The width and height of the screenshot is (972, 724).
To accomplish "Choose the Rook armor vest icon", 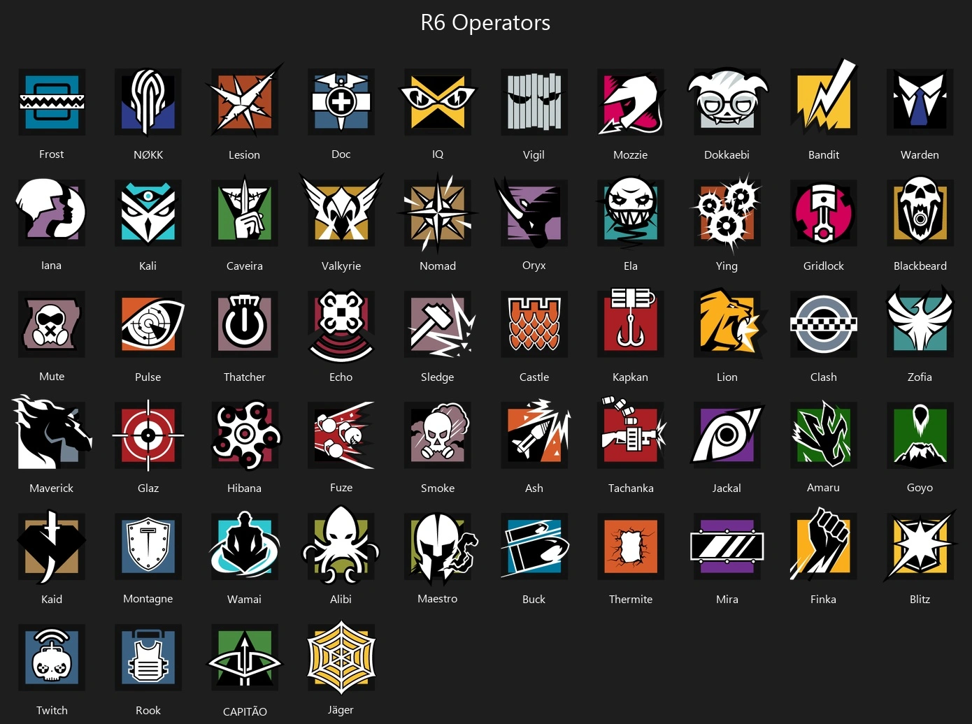I will (148, 657).
